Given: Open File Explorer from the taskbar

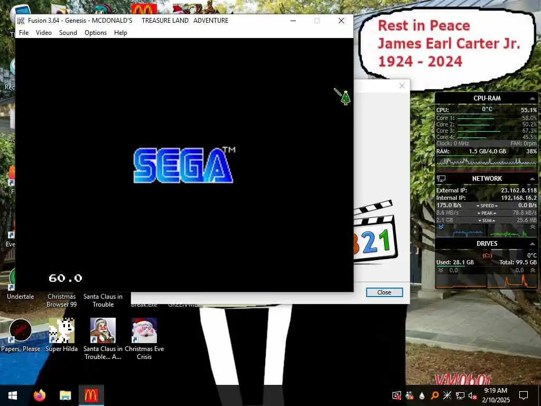Looking at the screenshot, I should [65, 395].
